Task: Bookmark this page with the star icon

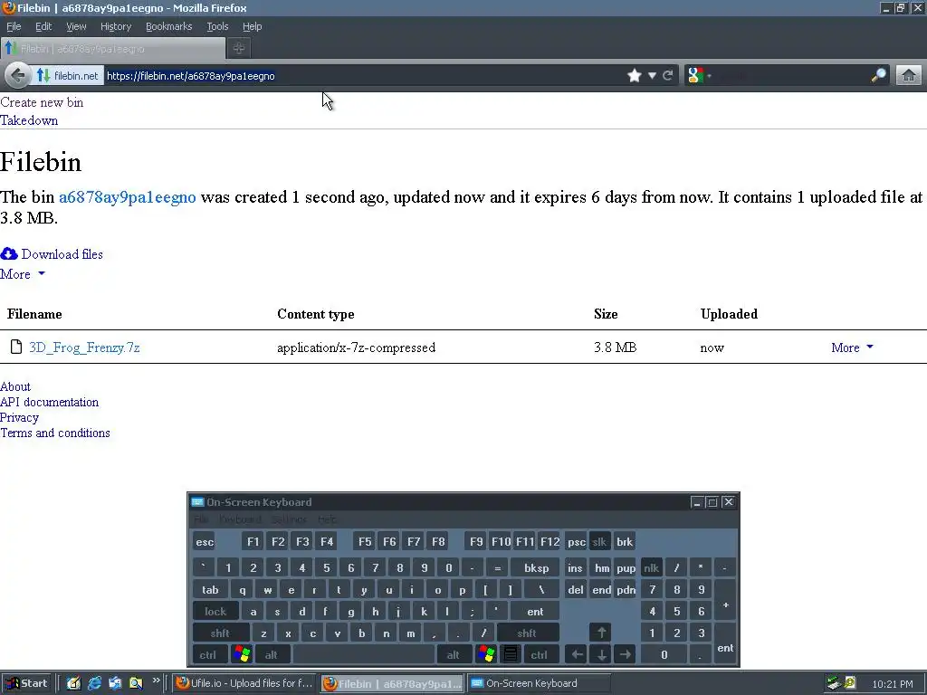Action: [635, 75]
